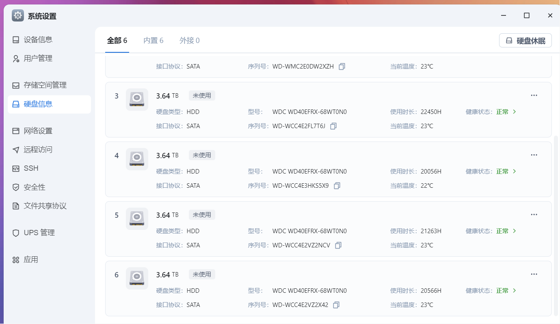Open more options menu for disk 4

point(534,155)
